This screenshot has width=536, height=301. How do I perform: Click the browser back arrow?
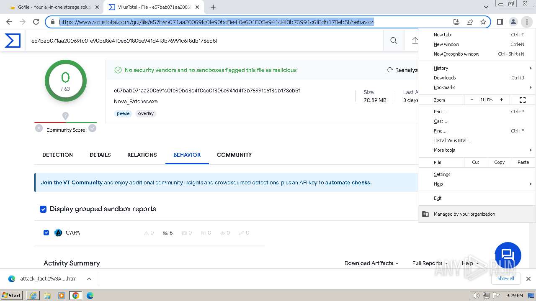[x=9, y=22]
